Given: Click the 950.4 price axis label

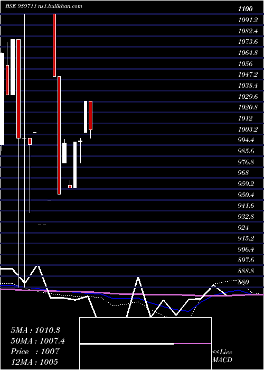Looking at the screenshot, I should click(x=246, y=195).
